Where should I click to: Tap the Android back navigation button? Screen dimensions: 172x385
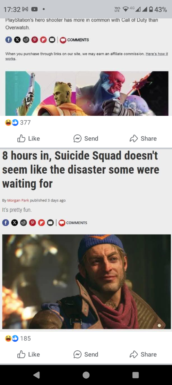[36, 375]
